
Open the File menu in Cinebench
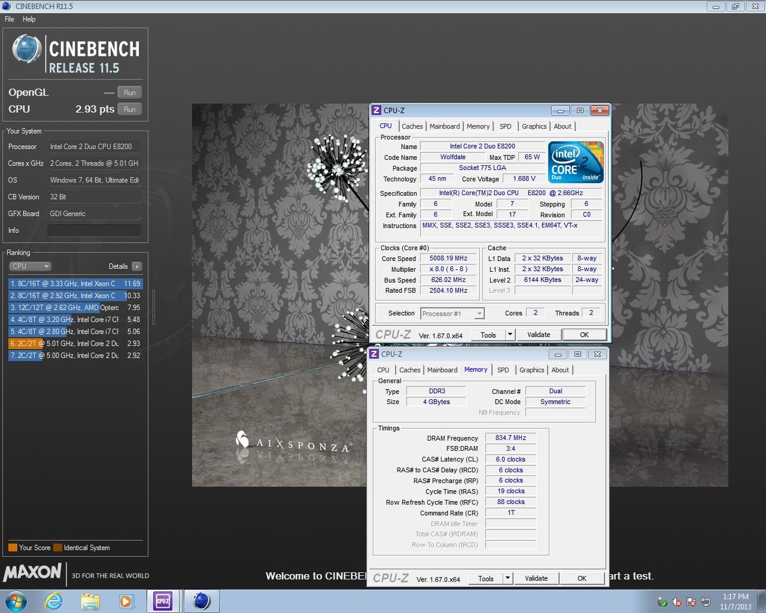(10, 19)
